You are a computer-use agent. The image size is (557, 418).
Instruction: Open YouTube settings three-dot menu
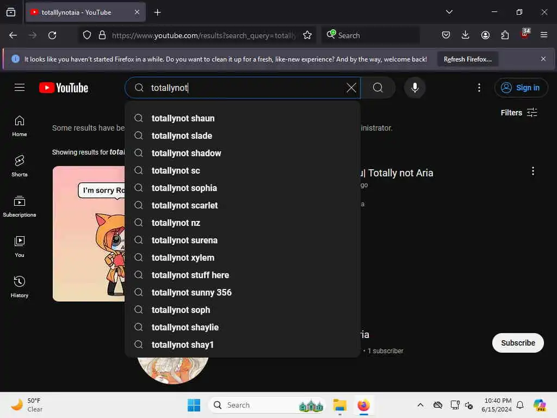(x=479, y=88)
